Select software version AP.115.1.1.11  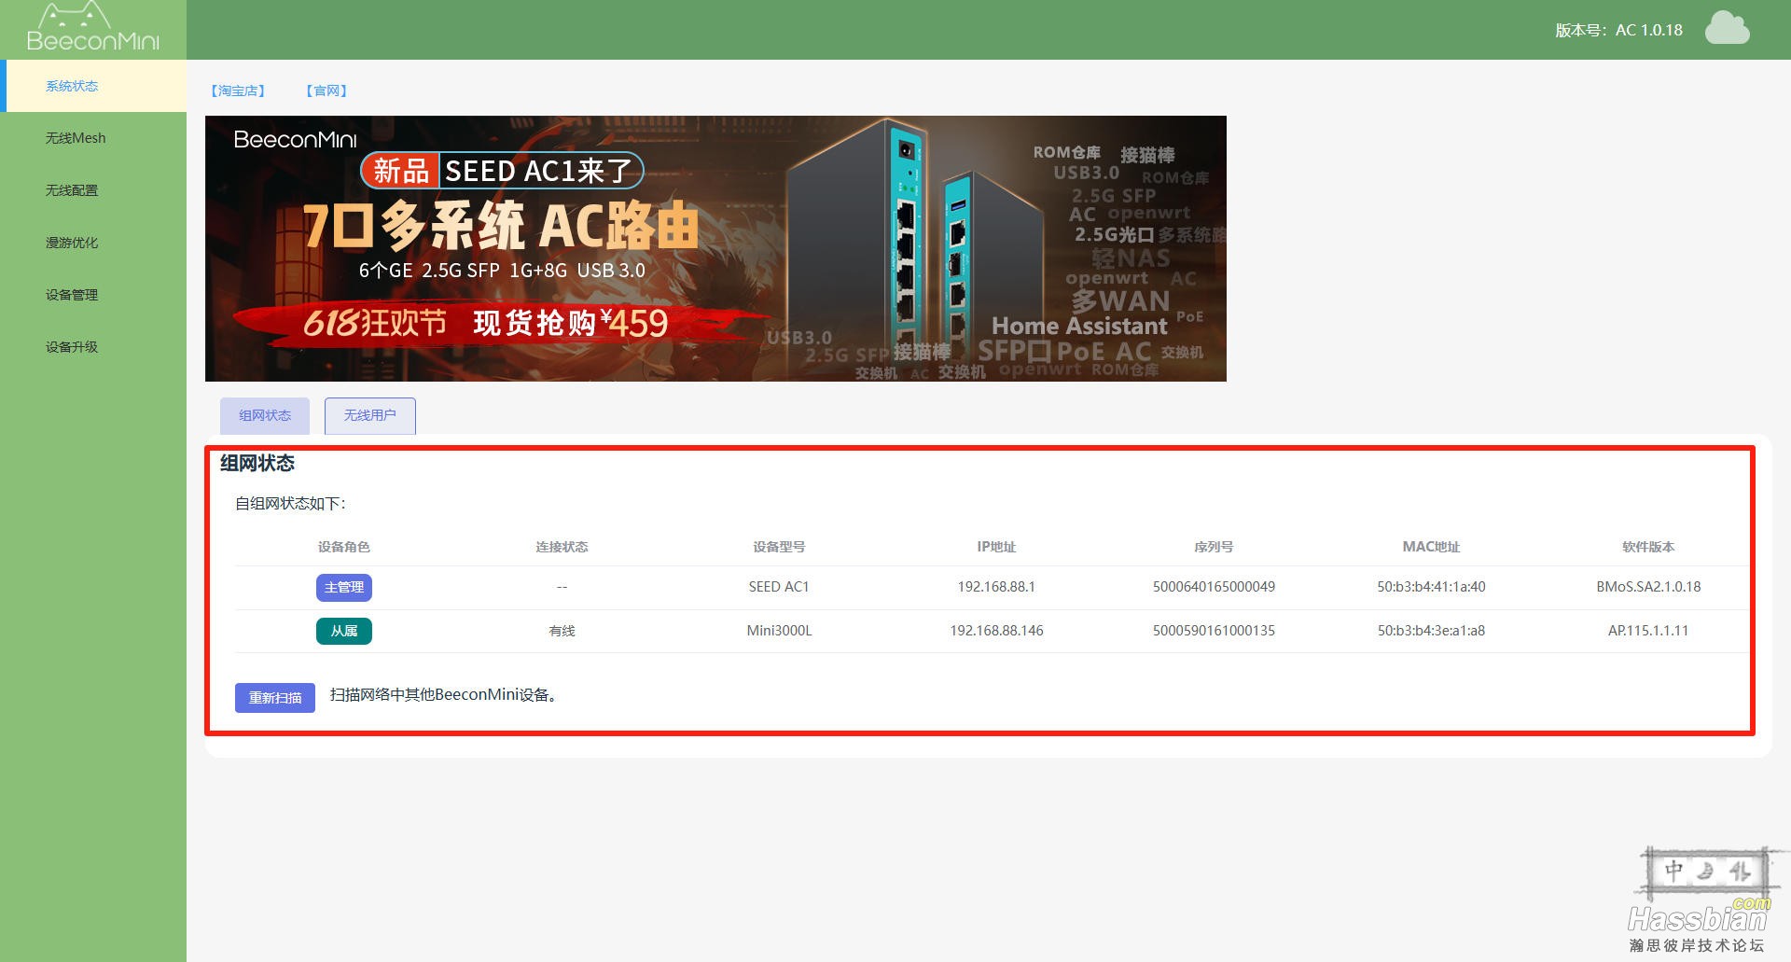1648,631
